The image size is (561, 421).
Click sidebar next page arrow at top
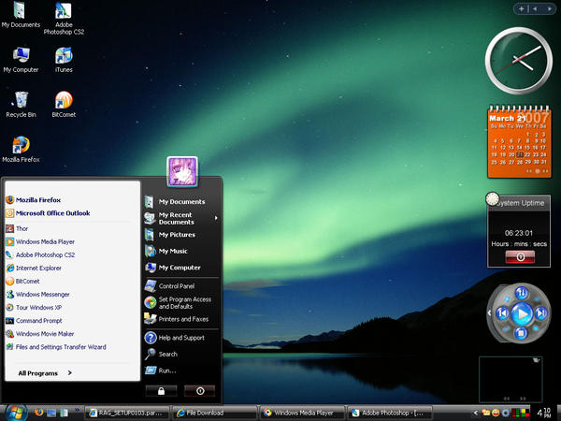pyautogui.click(x=549, y=9)
